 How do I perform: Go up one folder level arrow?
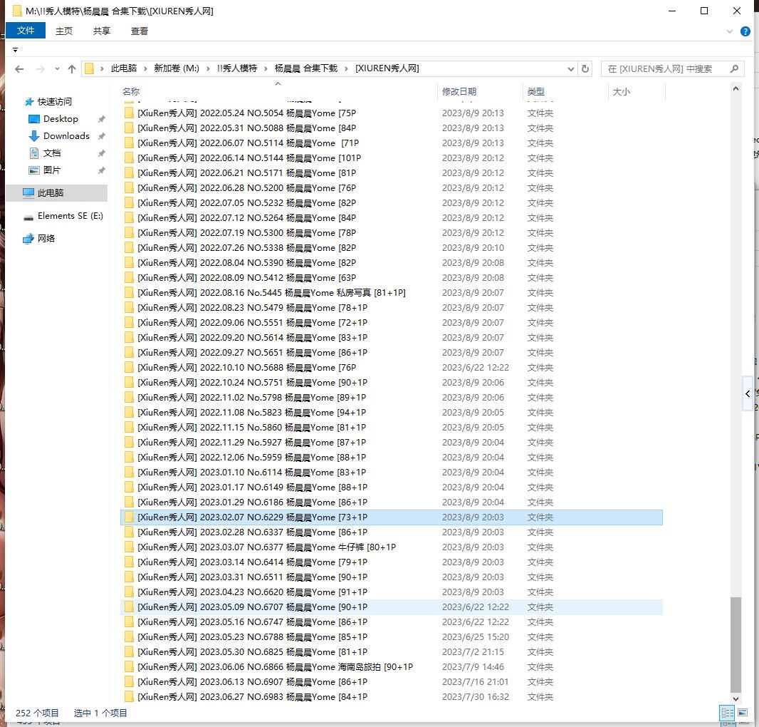click(72, 69)
